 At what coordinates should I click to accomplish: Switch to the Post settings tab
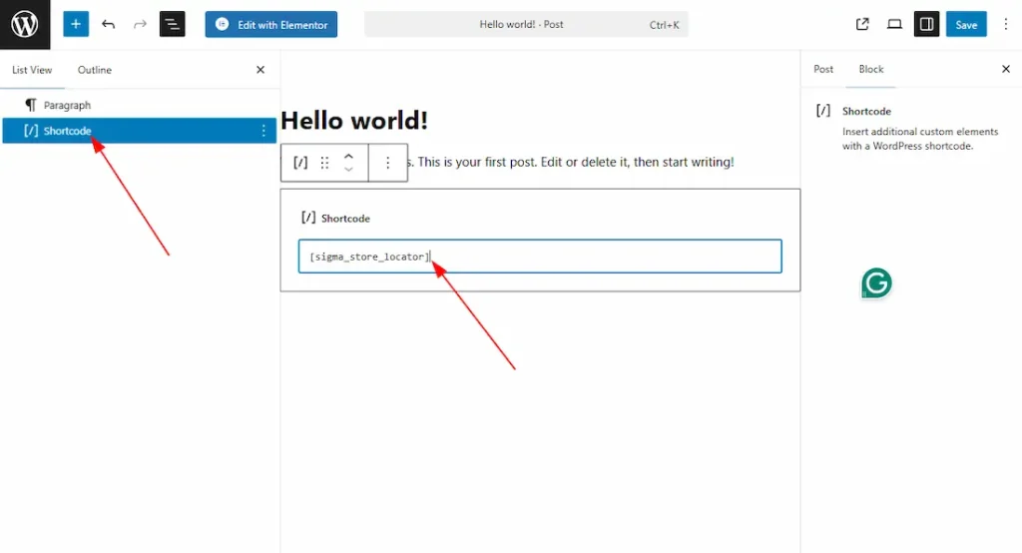[823, 69]
